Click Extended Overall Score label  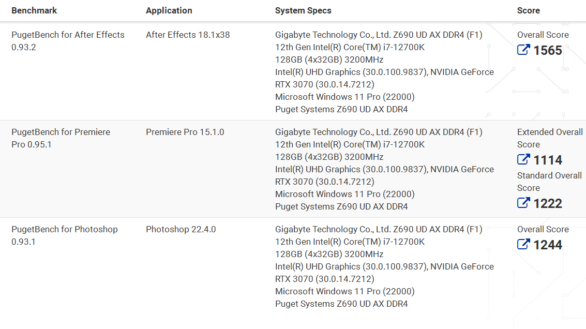click(x=549, y=138)
